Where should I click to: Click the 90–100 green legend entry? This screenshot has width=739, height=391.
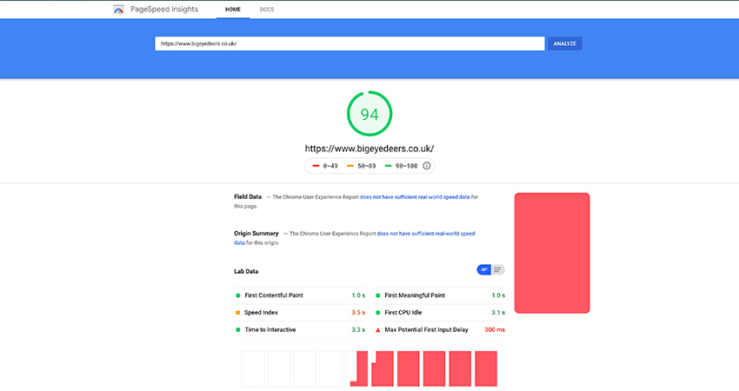tap(401, 166)
